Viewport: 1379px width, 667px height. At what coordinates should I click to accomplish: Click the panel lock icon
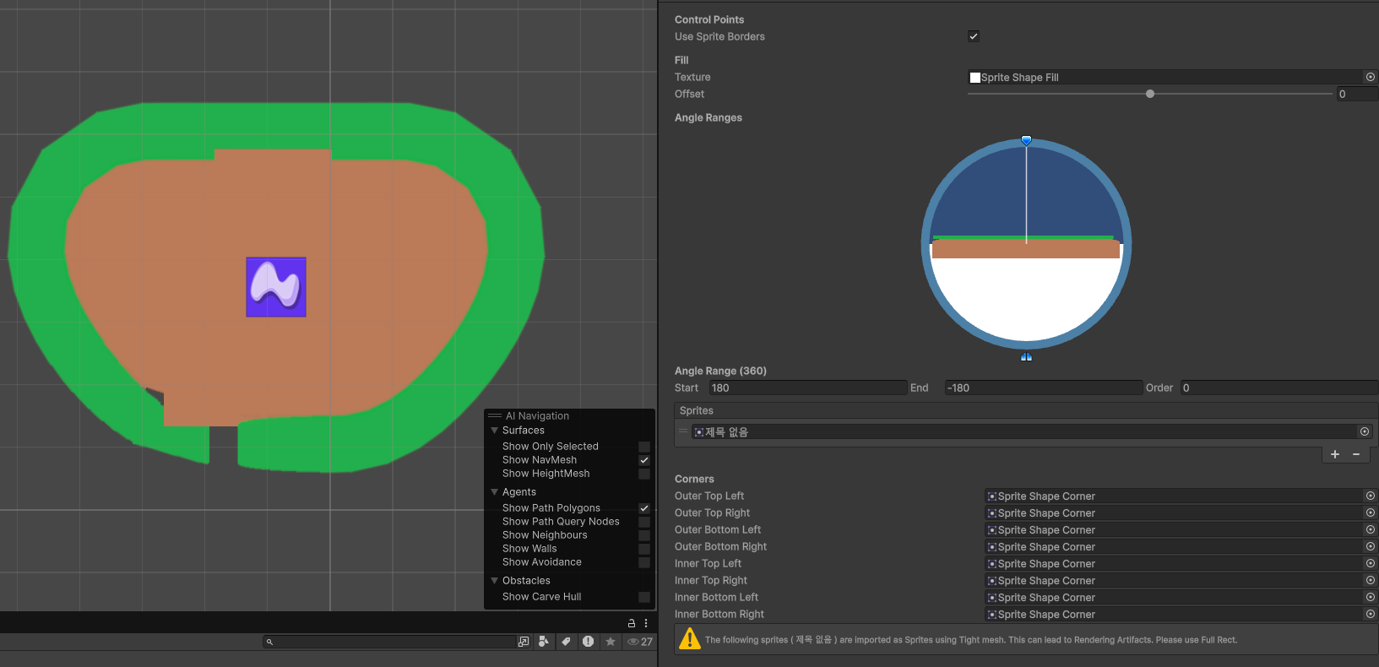[631, 623]
